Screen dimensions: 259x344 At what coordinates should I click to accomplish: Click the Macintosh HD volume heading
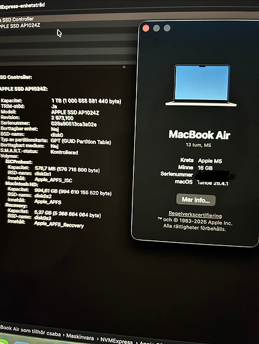(22, 184)
